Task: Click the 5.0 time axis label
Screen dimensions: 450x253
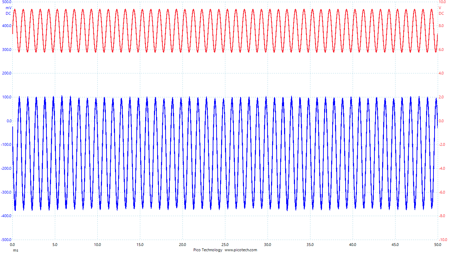Action: click(55, 245)
